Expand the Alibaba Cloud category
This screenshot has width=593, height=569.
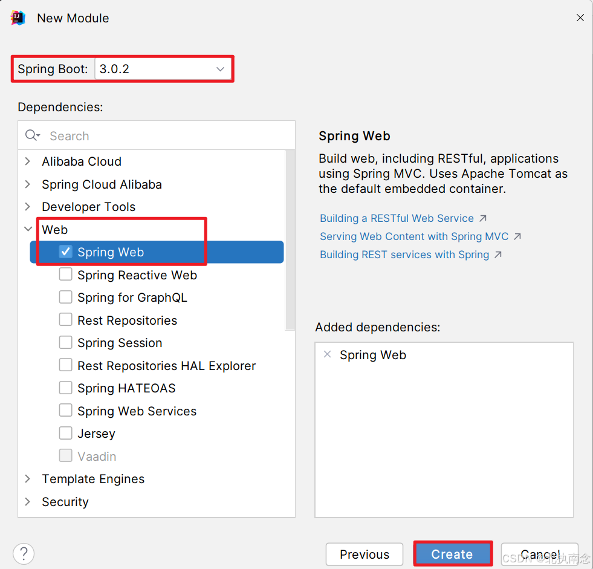click(x=28, y=161)
